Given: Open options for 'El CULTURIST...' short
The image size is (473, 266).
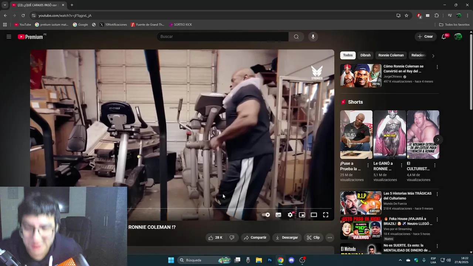Looking at the screenshot, I should (x=435, y=166).
